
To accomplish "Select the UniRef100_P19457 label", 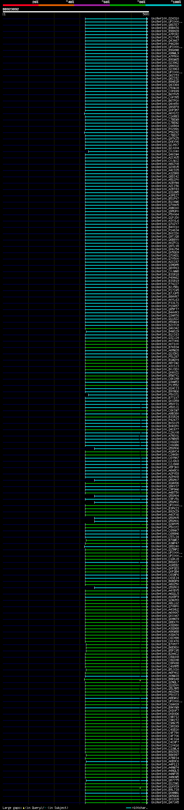I will 165,306.
